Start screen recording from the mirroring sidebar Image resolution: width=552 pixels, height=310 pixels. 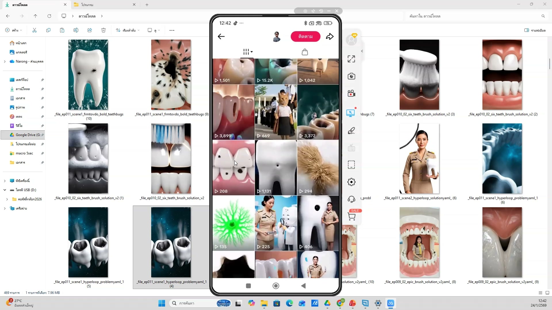point(351,93)
